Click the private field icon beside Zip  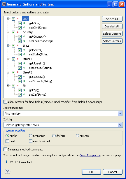pyautogui.click(x=18, y=85)
